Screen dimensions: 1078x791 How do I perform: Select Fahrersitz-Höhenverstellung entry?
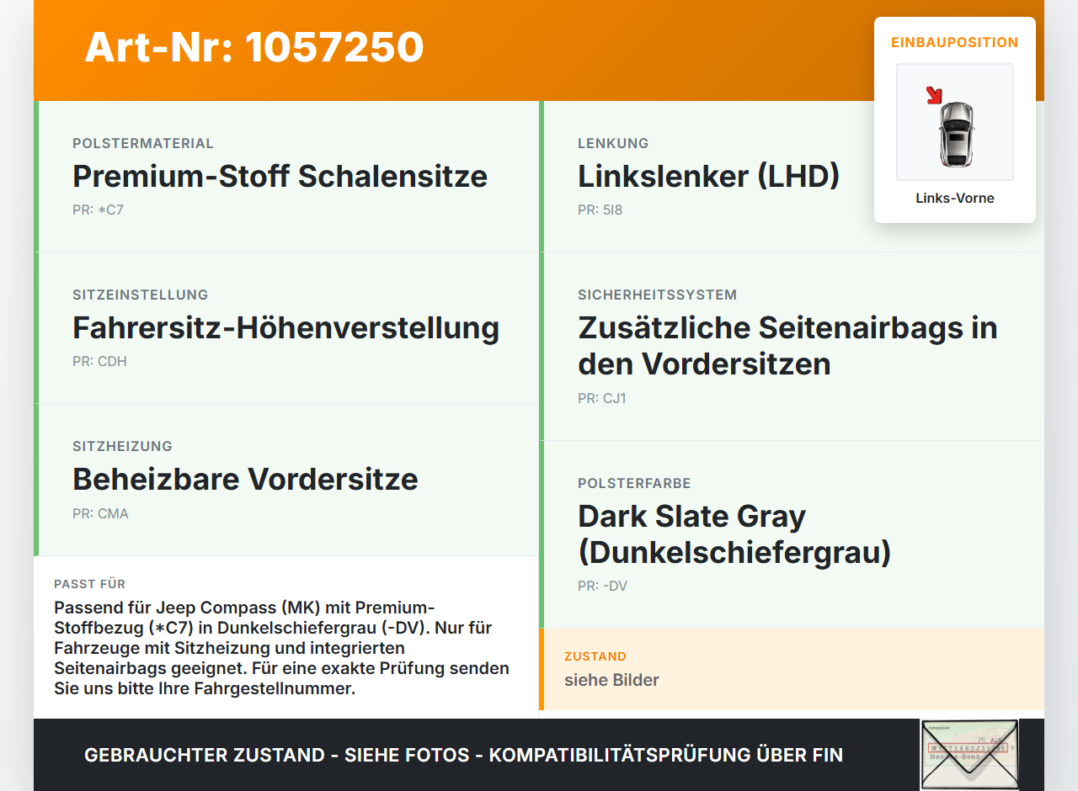coord(286,328)
